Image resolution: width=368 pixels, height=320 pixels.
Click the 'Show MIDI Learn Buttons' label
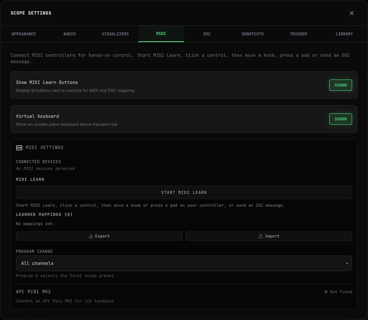pos(47,82)
